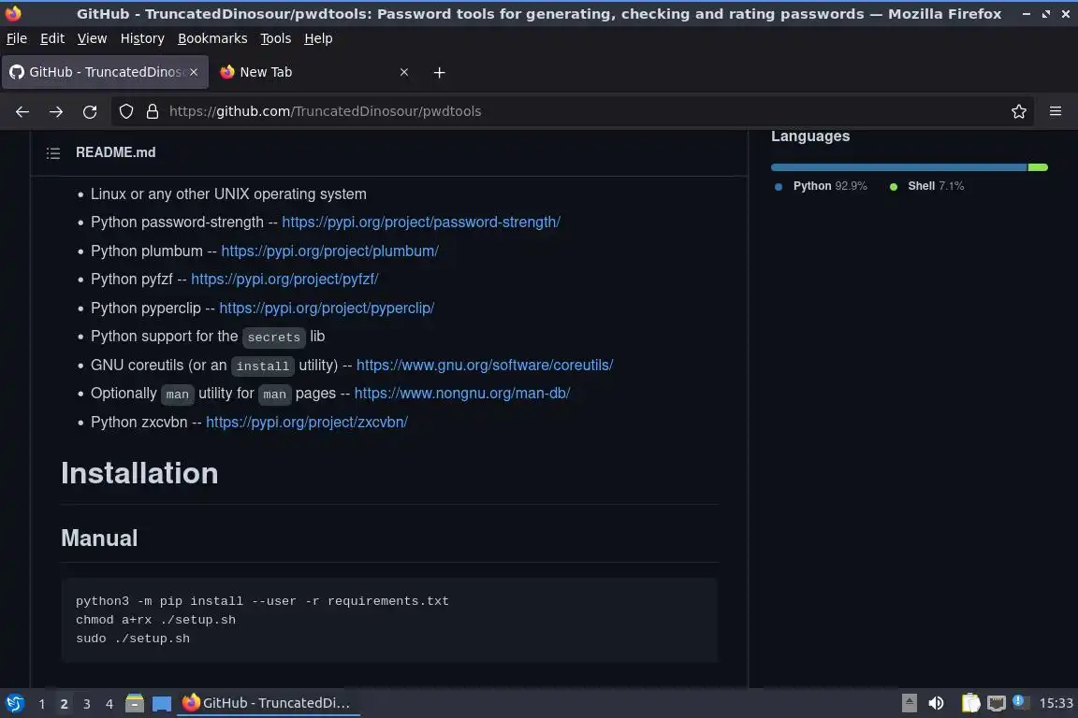Open the Tools menu
1078x718 pixels.
click(x=276, y=38)
